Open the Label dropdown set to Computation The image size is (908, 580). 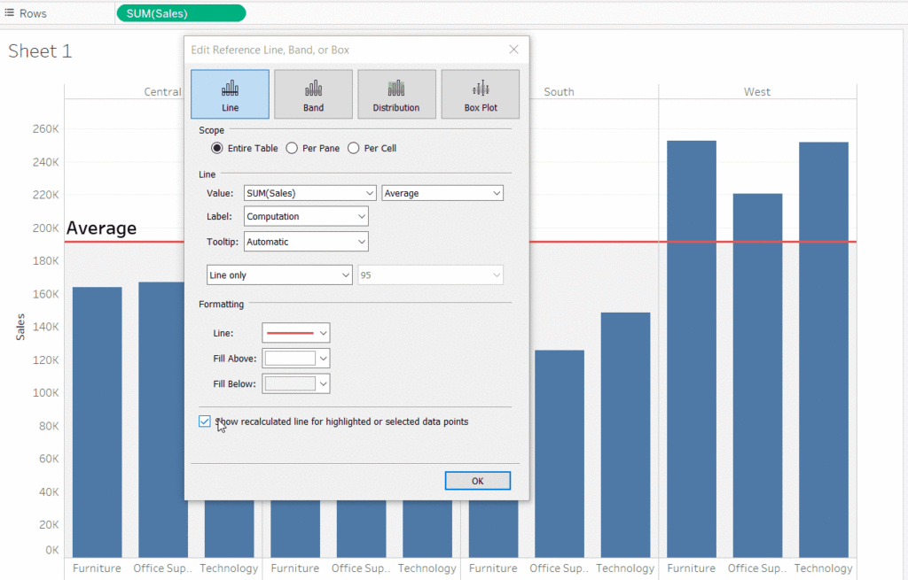point(305,215)
